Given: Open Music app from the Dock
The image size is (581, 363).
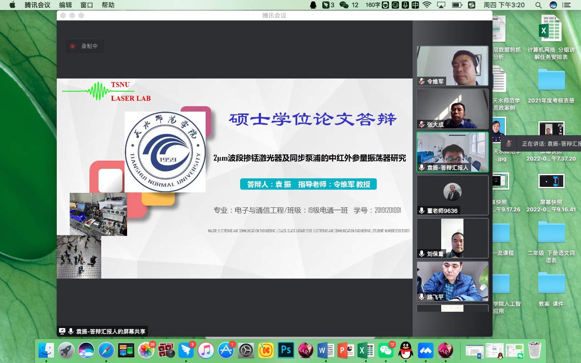Looking at the screenshot, I should [206, 350].
